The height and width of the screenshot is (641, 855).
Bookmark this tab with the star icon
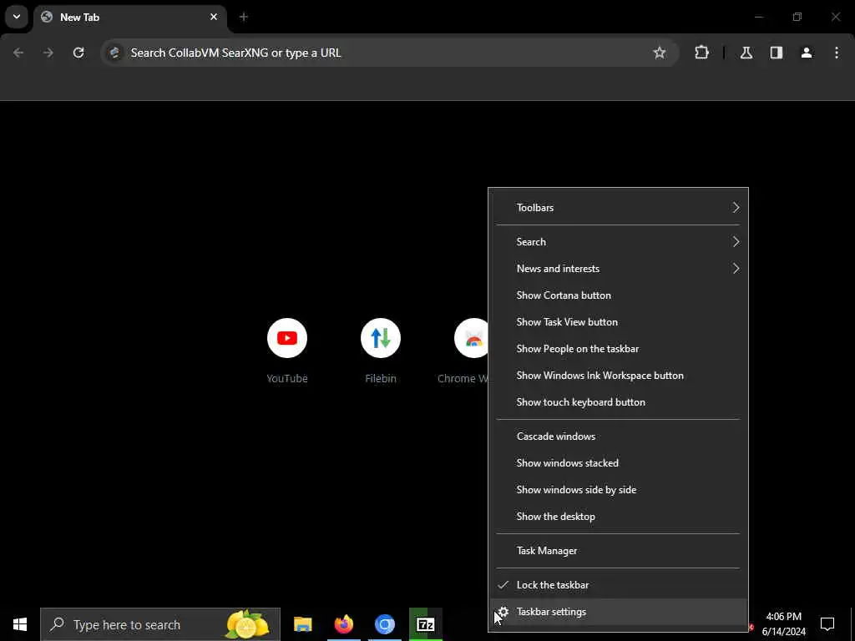click(660, 53)
